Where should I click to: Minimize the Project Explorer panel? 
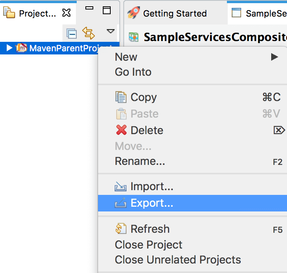click(x=89, y=8)
